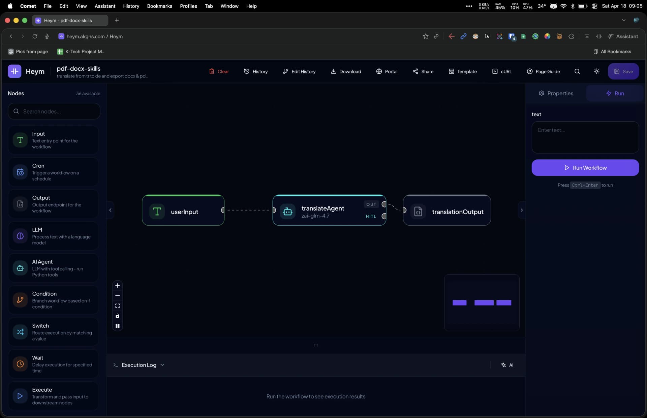Click the Run Workflow button
The image size is (647, 418).
[585, 167]
